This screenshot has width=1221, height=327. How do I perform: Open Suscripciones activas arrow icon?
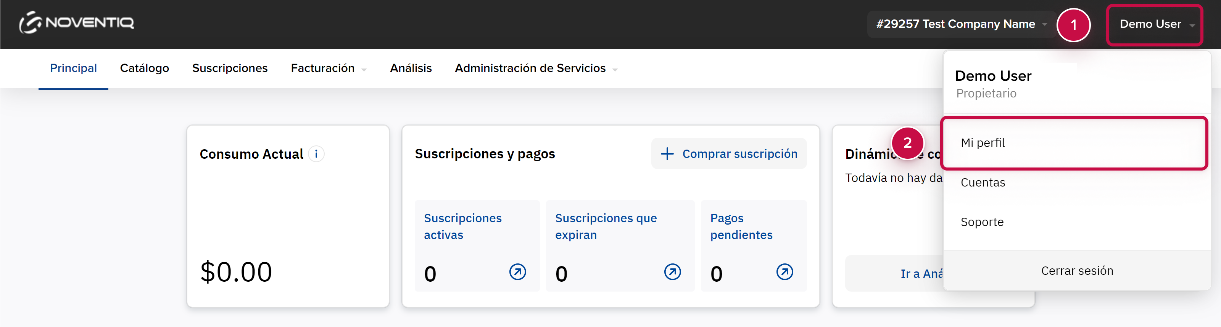(517, 272)
